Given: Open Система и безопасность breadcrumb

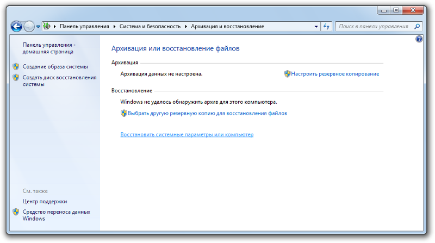Looking at the screenshot, I should pos(150,26).
